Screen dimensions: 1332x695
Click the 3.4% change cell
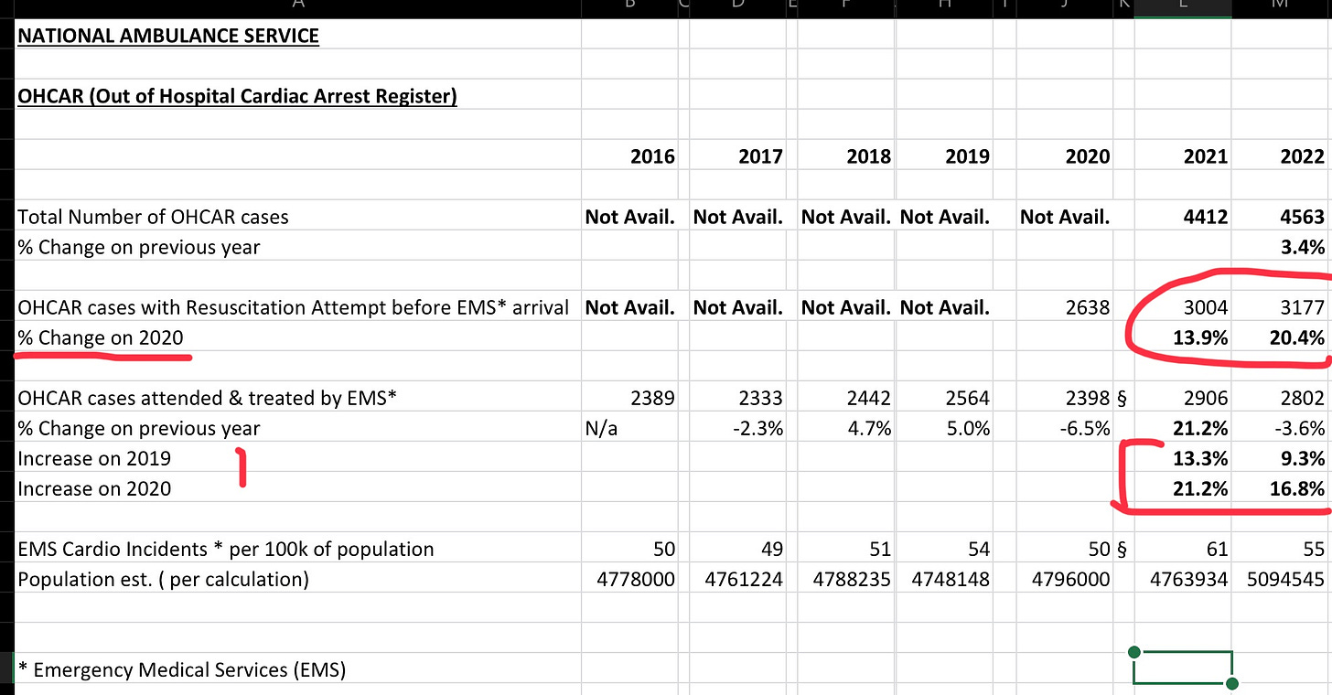(1303, 247)
